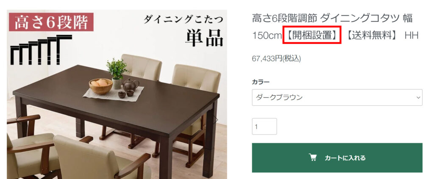434x179 pixels.
Task: Click the shopping cart icon in the green button
Action: click(313, 157)
